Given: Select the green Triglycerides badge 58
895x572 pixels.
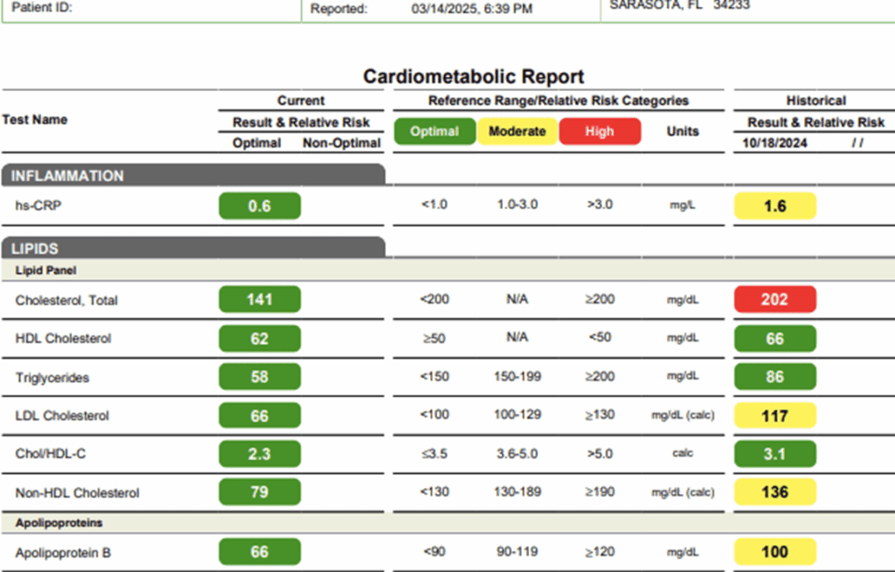Looking at the screenshot, I should pyautogui.click(x=259, y=376).
